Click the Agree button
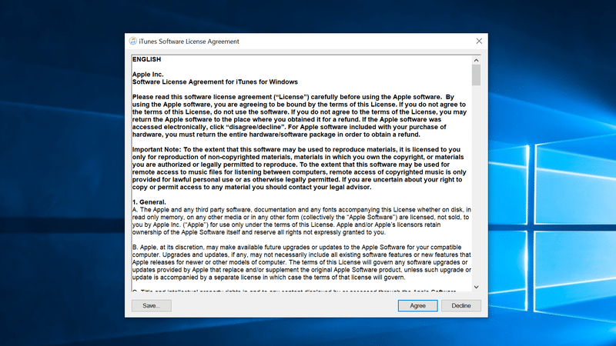616x346 pixels. pos(417,305)
